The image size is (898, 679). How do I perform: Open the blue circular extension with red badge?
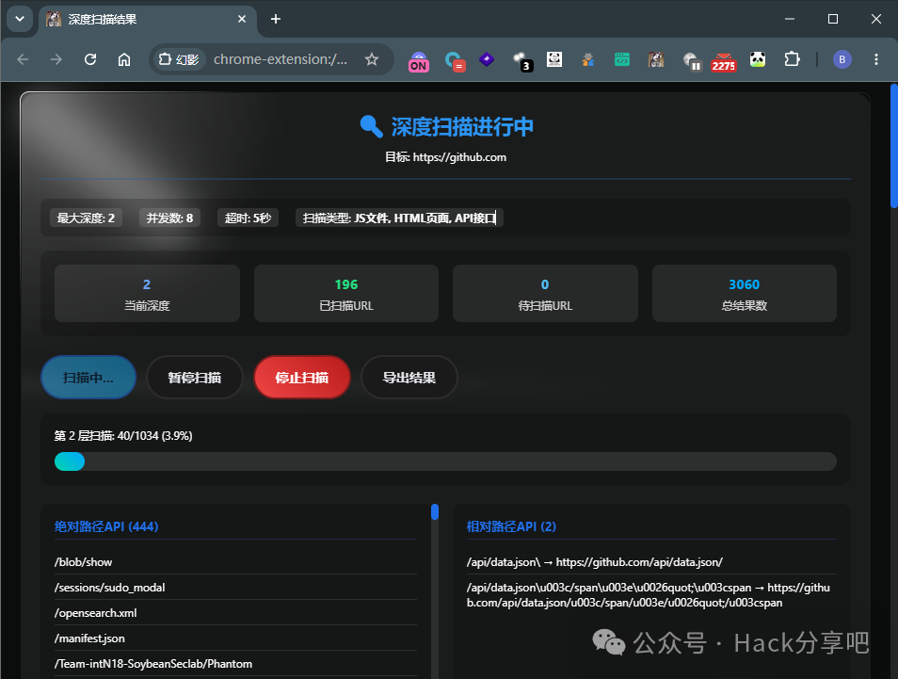[454, 60]
